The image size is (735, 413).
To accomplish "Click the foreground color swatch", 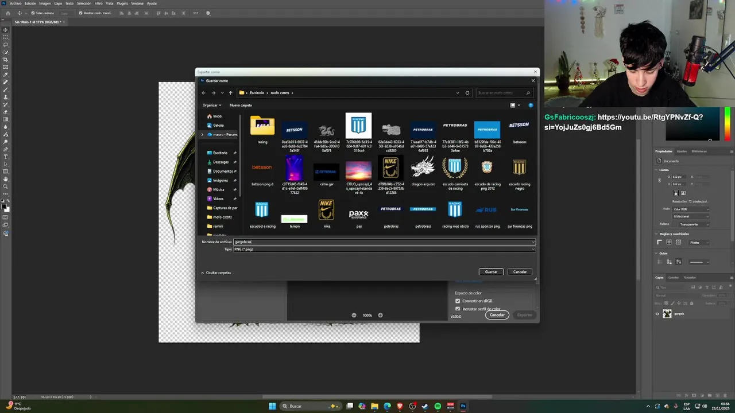I will (x=4, y=205).
